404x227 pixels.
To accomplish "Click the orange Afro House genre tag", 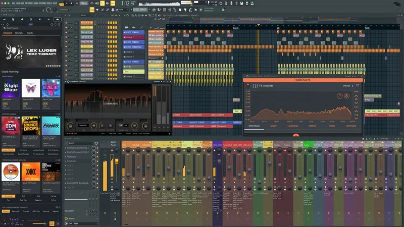I will pos(8,196).
